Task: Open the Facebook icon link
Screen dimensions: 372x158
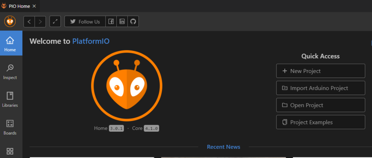Action: click(111, 22)
